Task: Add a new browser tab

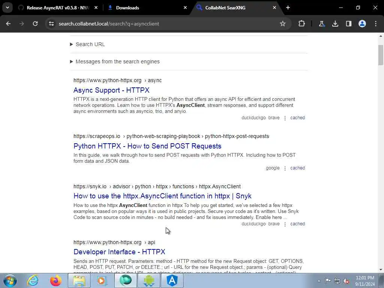Action: [x=288, y=7]
